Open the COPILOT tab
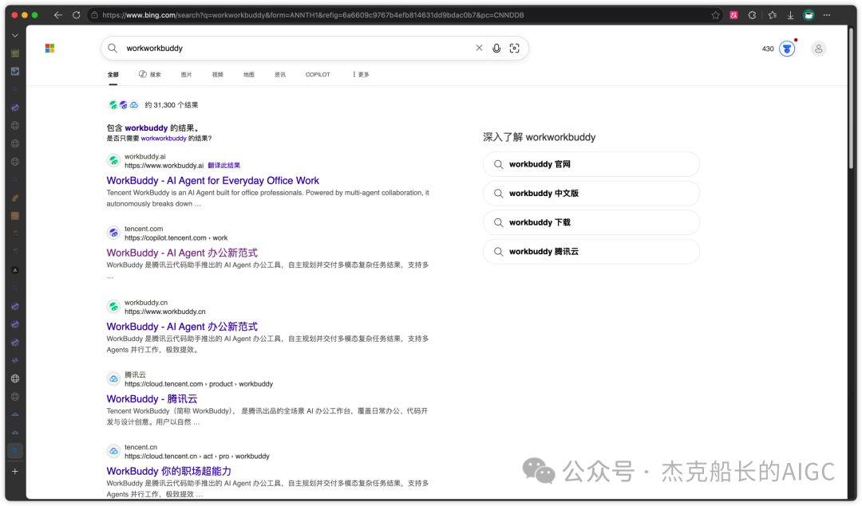Image resolution: width=862 pixels, height=506 pixels. [x=318, y=75]
